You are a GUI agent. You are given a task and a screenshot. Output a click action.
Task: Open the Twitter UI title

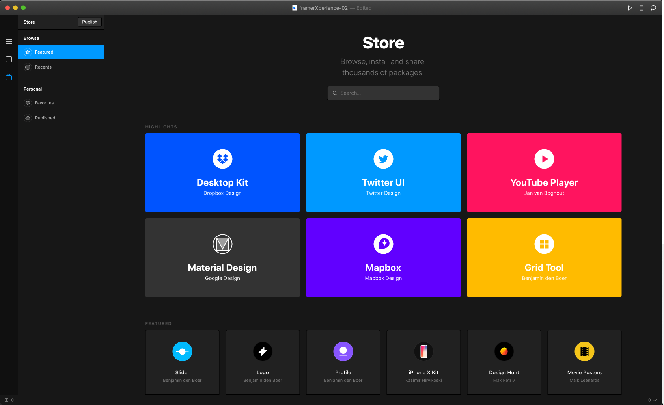click(x=383, y=182)
